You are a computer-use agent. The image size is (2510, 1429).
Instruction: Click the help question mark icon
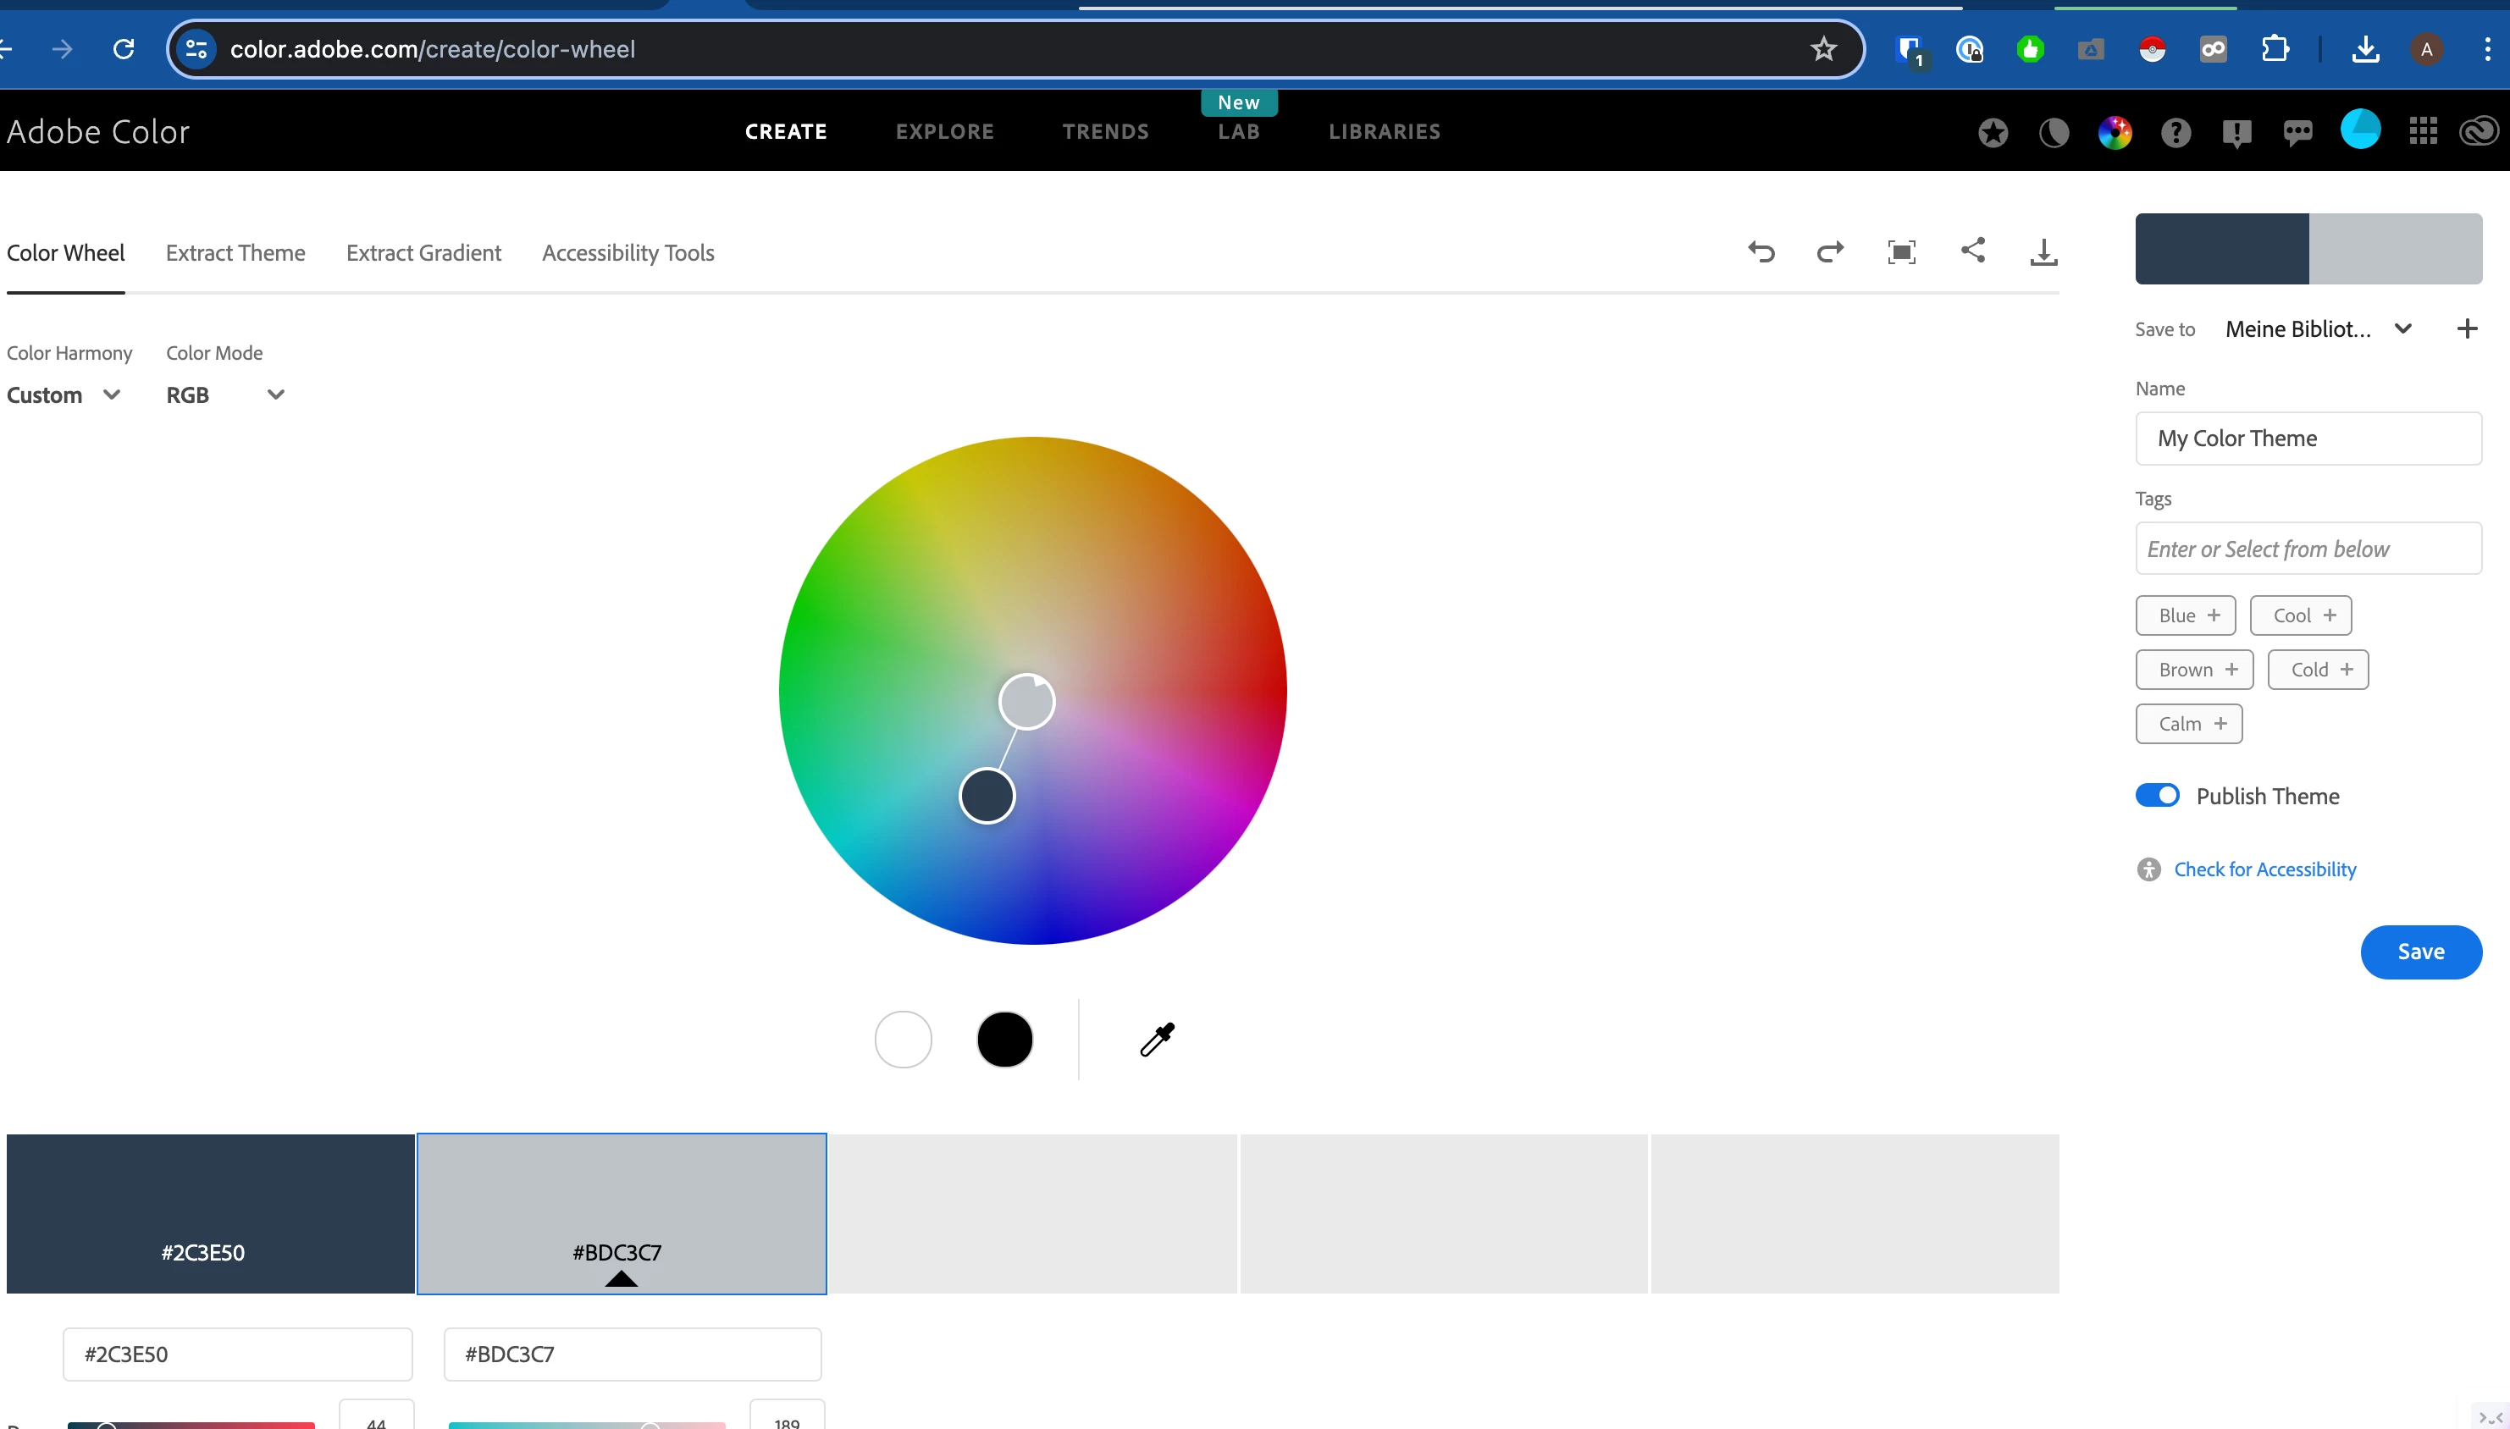[2176, 133]
